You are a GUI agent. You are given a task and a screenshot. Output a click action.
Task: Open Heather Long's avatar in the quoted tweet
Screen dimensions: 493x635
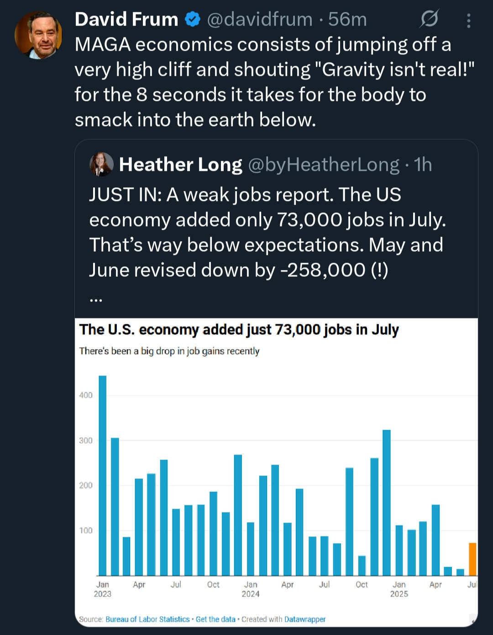point(101,164)
